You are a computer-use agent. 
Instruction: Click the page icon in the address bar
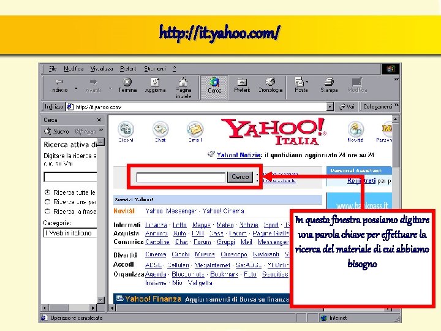[x=70, y=107]
